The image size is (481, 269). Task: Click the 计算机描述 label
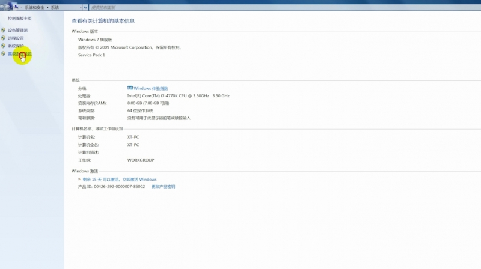tap(88, 153)
